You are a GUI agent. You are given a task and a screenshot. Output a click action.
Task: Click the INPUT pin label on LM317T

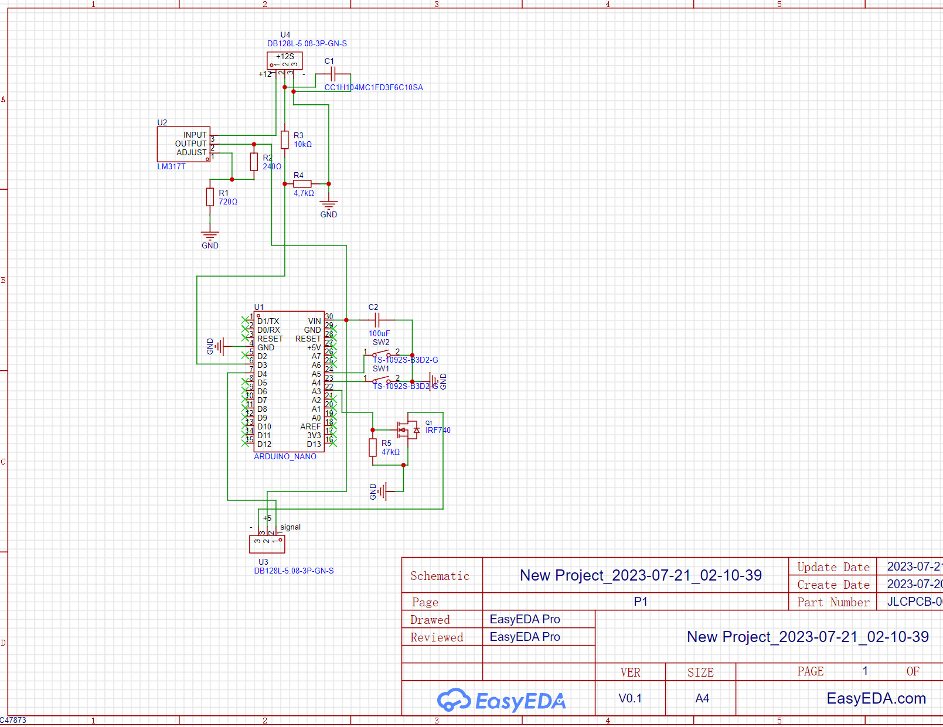[x=195, y=135]
